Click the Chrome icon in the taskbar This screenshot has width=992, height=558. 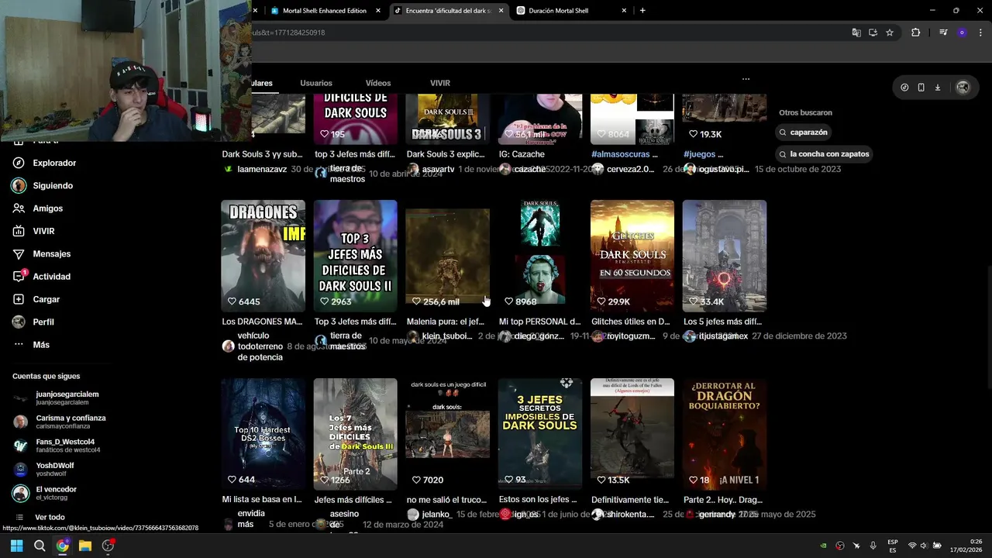62,546
